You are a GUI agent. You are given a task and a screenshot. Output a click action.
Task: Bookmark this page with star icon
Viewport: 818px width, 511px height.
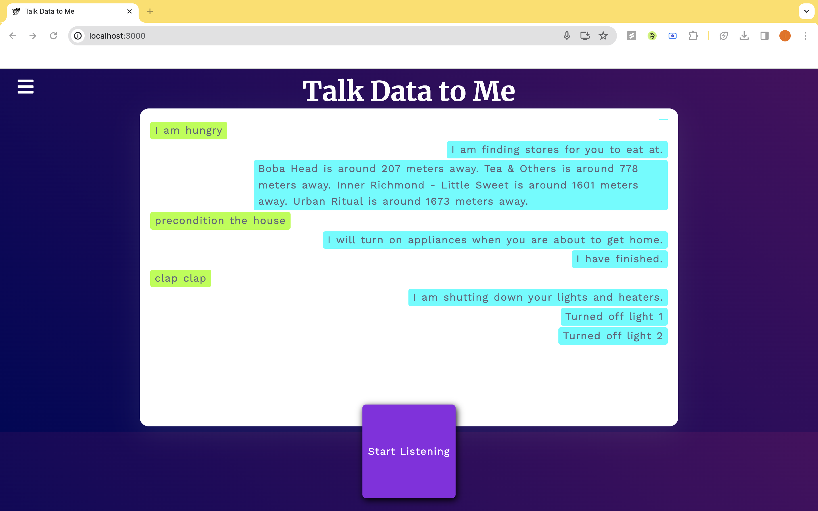(x=603, y=36)
